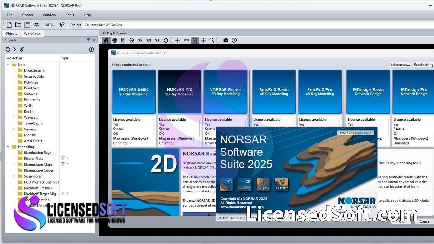Open the Preferences dialog

[400, 65]
